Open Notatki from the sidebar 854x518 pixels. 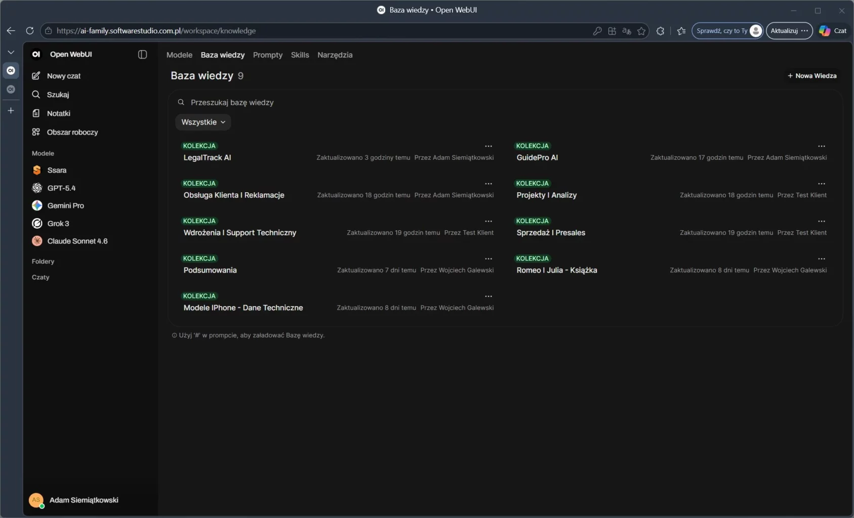pyautogui.click(x=58, y=113)
